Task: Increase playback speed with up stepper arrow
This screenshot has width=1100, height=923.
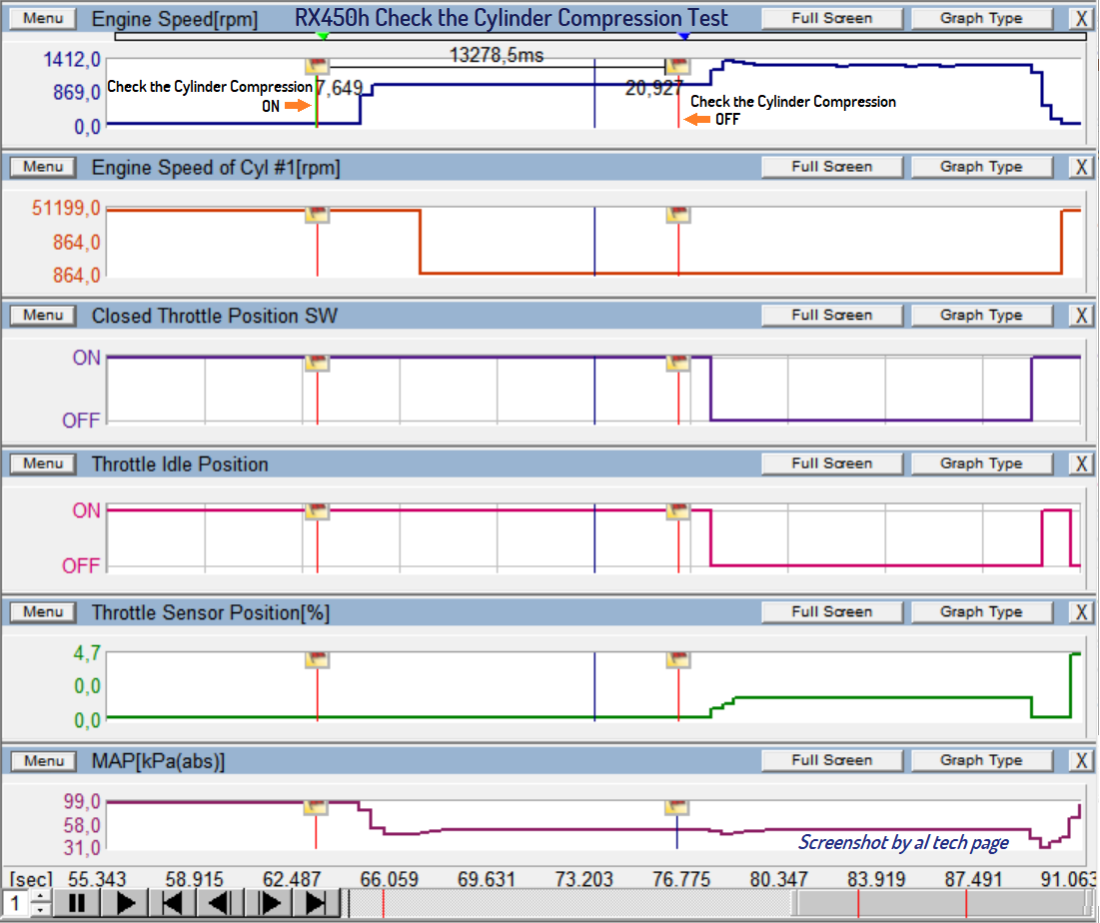Action: tap(39, 897)
